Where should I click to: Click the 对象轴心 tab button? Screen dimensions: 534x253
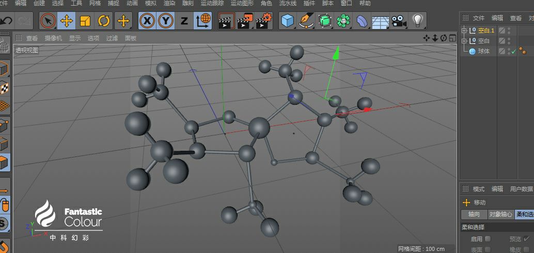pos(500,214)
